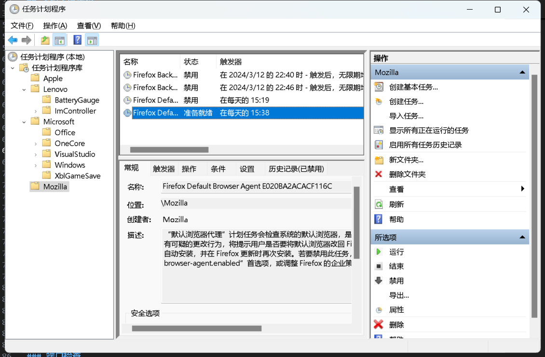This screenshot has width=545, height=357.
Task: Click the 创建基本任务 wizard icon
Action: pos(379,87)
